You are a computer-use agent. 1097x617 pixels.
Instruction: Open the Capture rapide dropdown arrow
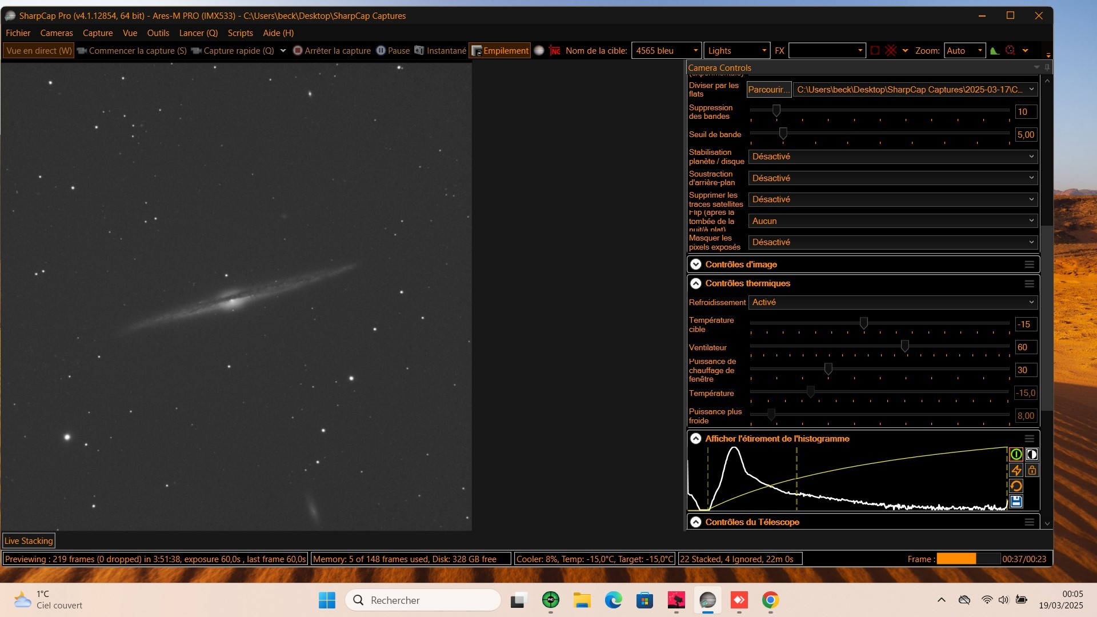pyautogui.click(x=283, y=50)
